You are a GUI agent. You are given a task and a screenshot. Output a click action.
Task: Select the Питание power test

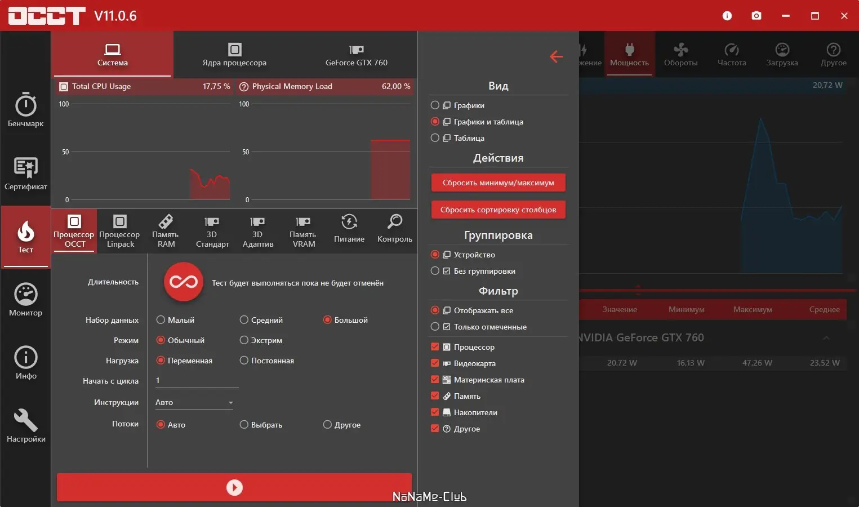(349, 232)
